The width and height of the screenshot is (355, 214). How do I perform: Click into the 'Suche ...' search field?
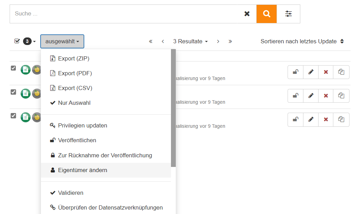pyautogui.click(x=124, y=14)
